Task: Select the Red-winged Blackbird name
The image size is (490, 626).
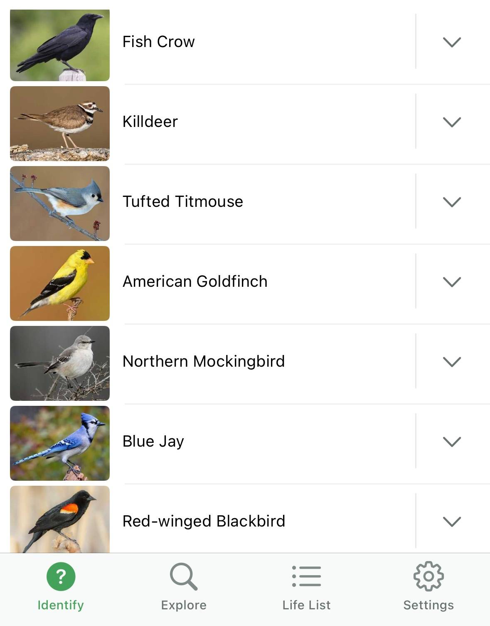Action: point(204,521)
